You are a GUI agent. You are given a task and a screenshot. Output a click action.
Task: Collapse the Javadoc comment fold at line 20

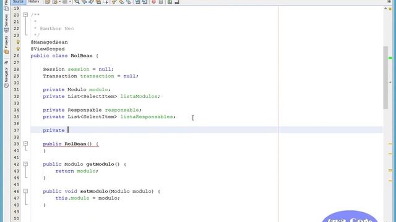[x=25, y=15]
